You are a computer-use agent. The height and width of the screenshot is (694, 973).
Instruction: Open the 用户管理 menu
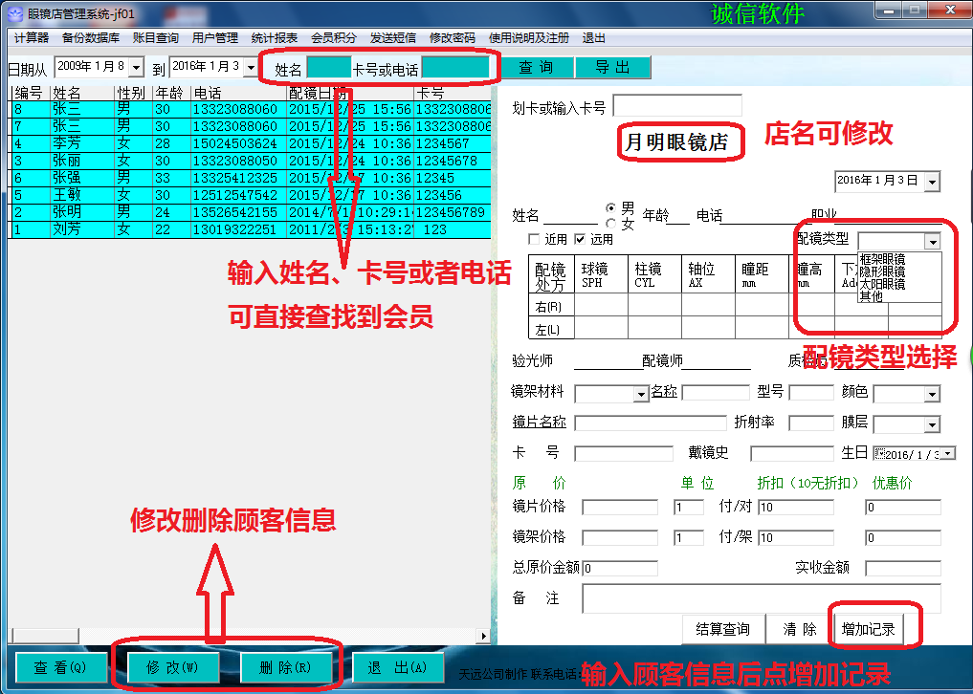[214, 38]
